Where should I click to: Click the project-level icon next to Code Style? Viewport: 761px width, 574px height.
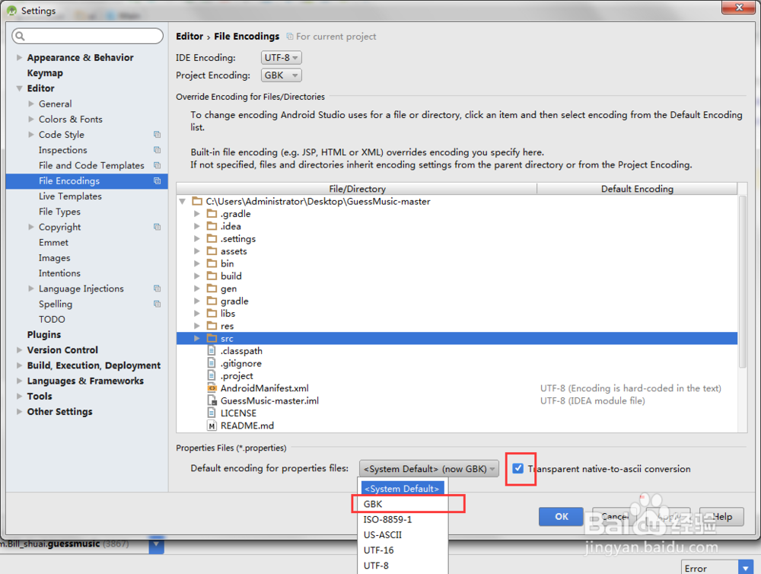[158, 135]
